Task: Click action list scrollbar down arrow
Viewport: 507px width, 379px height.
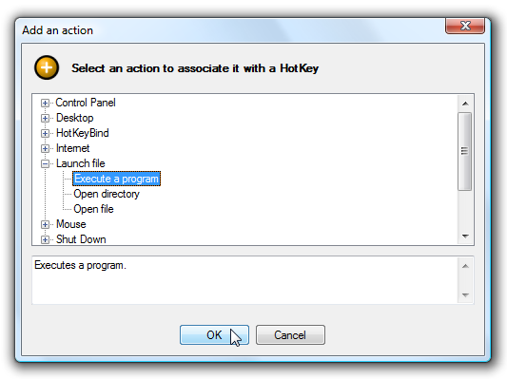Action: click(465, 237)
